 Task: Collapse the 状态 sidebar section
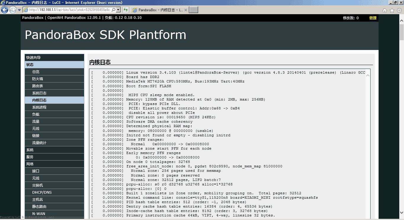(54, 65)
